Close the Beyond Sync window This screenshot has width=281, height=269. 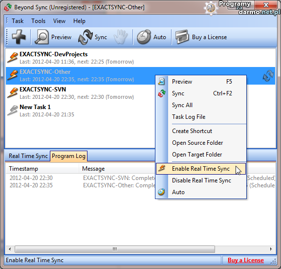[x=266, y=5]
